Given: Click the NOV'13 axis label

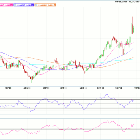Looking at the screenshot, I should 83,88.
